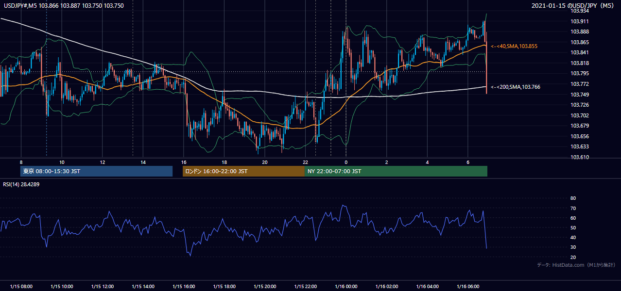Image resolution: width=621 pixels, height=291 pixels.
Task: Click hour tick 18 under price chart
Action: point(224,162)
